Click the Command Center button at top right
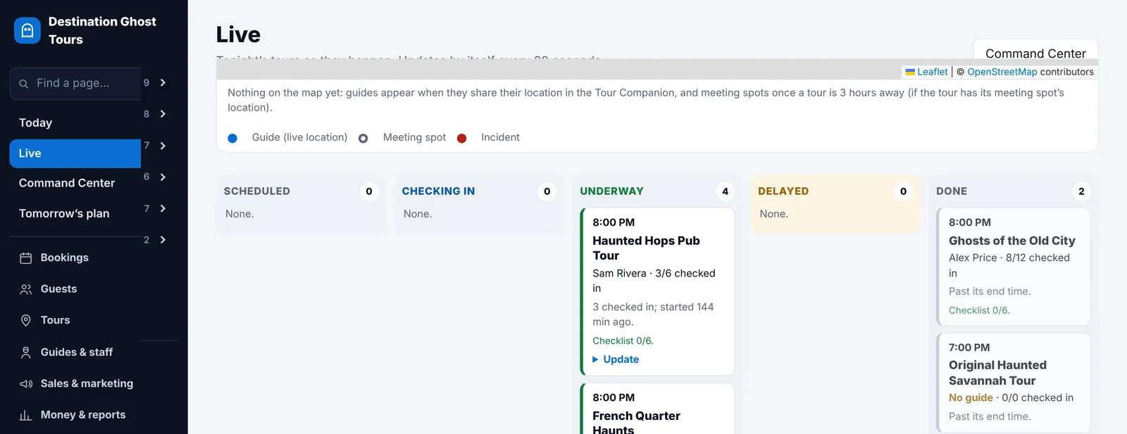 click(1035, 53)
